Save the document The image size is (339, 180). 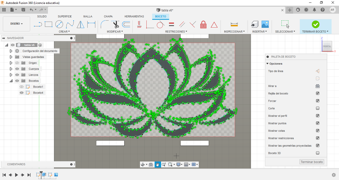[x=23, y=10]
